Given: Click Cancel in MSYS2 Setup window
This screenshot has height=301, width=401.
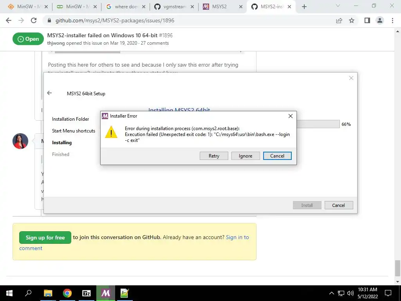Looking at the screenshot, I should pyautogui.click(x=339, y=205).
